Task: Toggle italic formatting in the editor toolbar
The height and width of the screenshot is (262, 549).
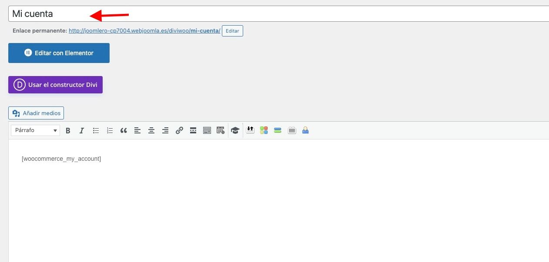Action: point(81,130)
